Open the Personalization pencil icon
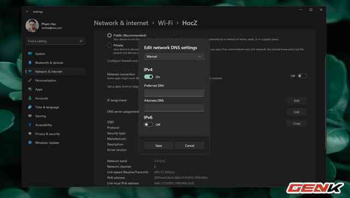 tap(30, 80)
